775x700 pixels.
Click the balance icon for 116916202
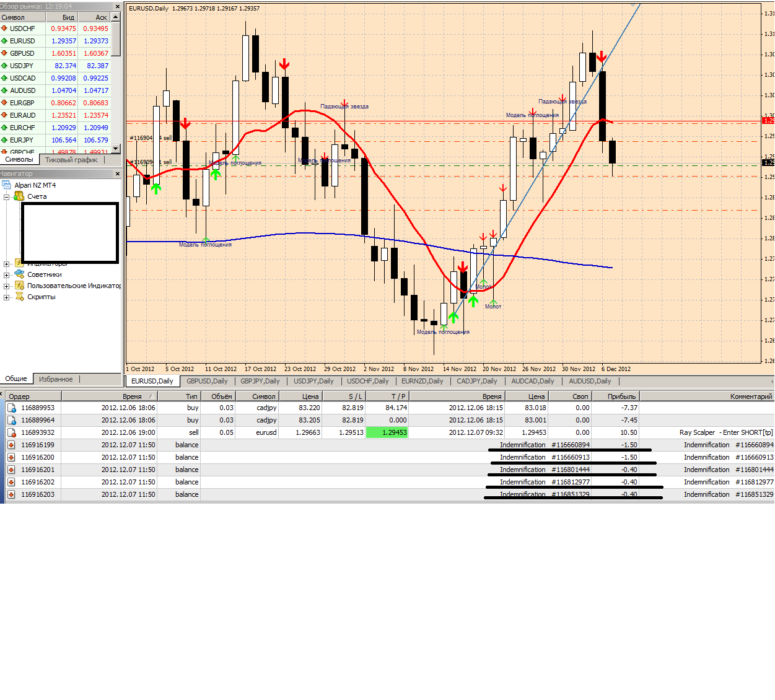(11, 482)
